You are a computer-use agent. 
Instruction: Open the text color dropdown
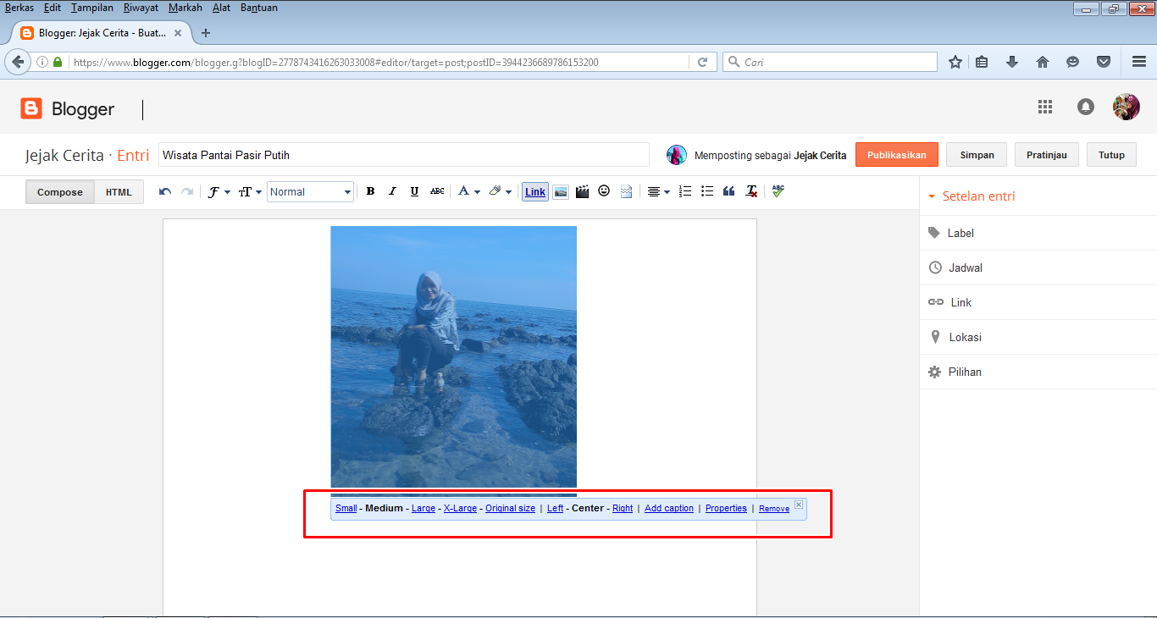[x=469, y=192]
